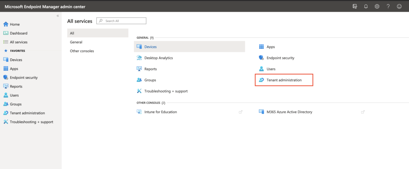Click the OTHER CONSOLES (2) section header
The height and width of the screenshot is (169, 409).
151,102
